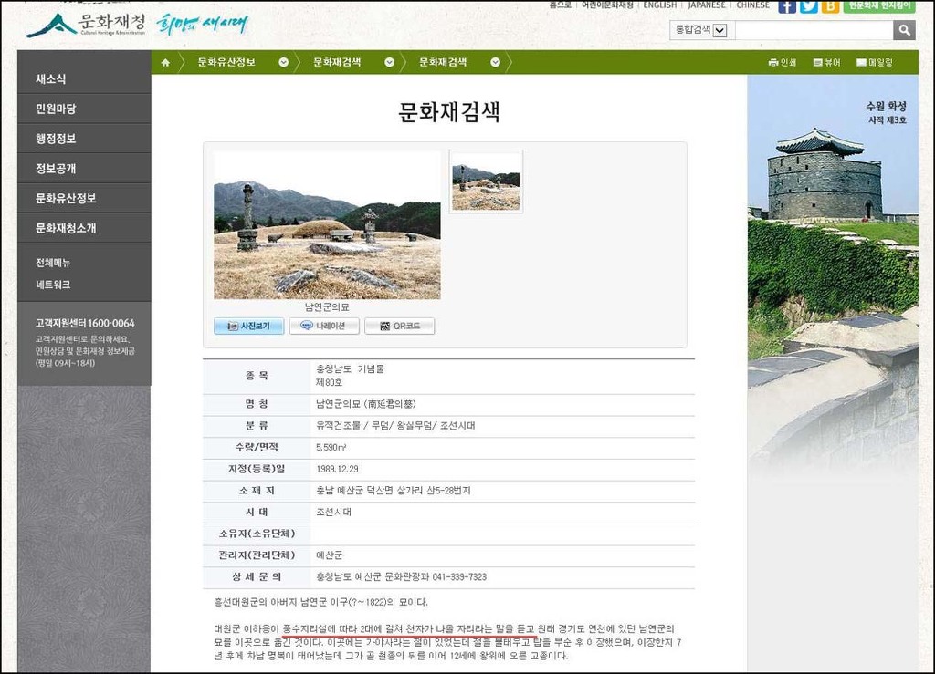Click the 문화재청 logo
Screen dimensions: 935x674
(87, 25)
